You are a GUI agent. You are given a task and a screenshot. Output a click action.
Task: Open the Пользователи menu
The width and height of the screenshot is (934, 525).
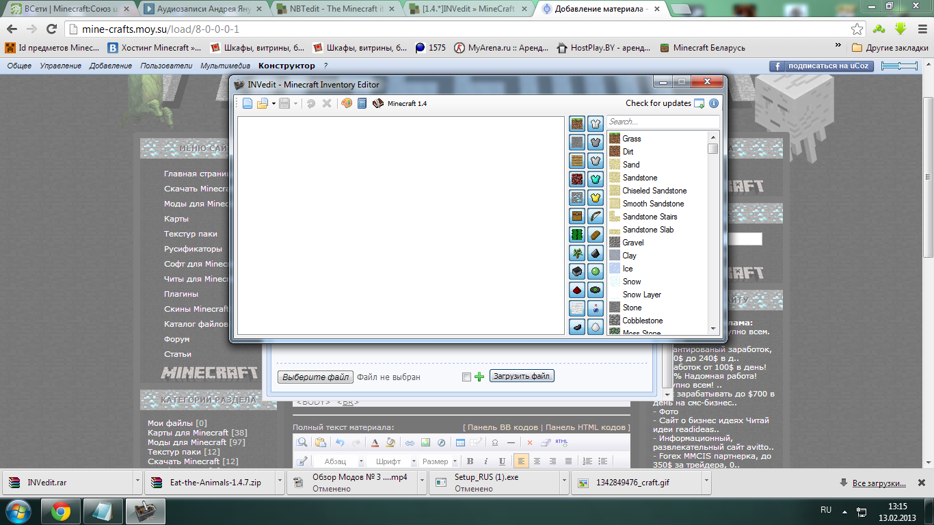[x=166, y=66]
